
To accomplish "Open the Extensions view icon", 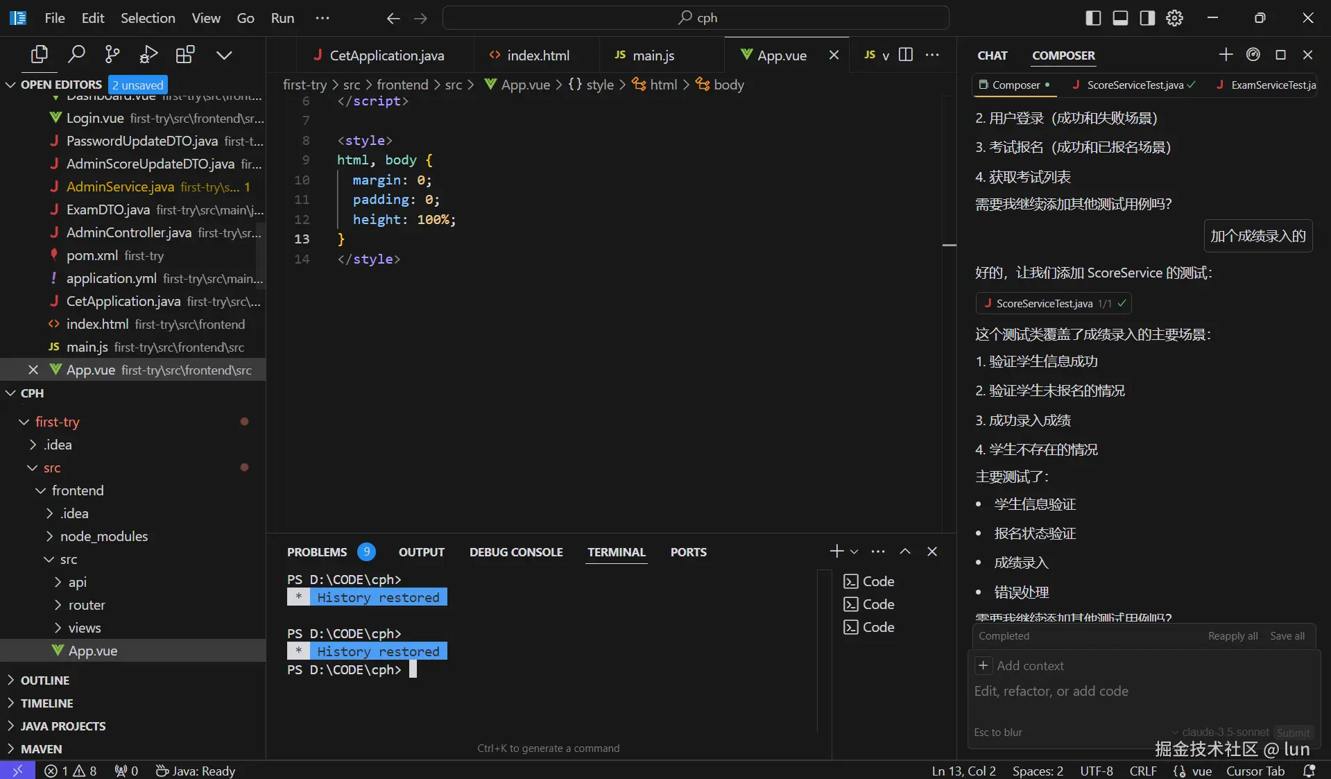I will click(185, 54).
